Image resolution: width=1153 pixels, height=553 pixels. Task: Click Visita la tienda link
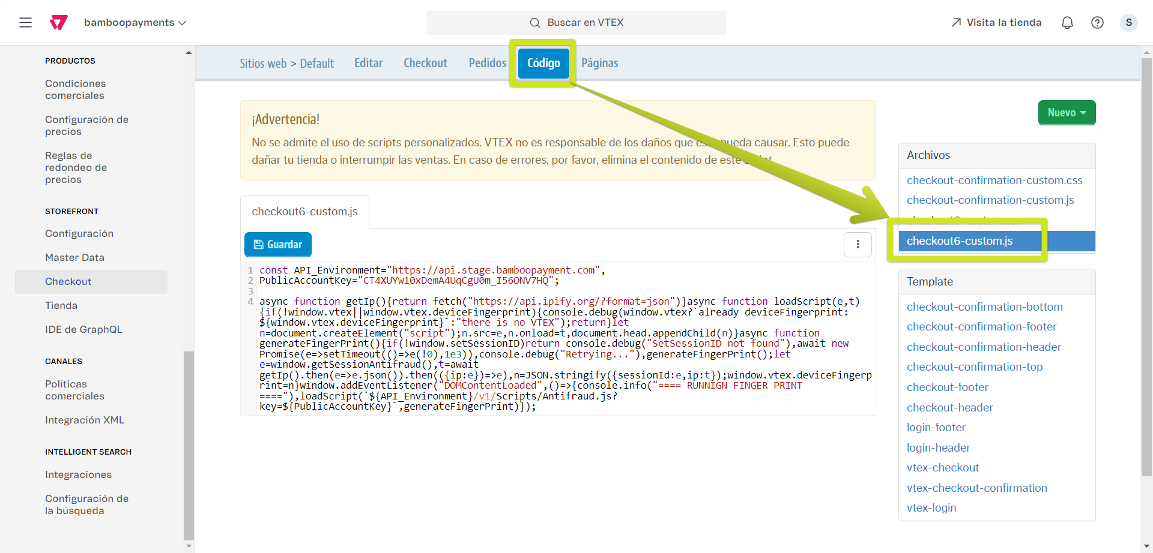pos(997,23)
